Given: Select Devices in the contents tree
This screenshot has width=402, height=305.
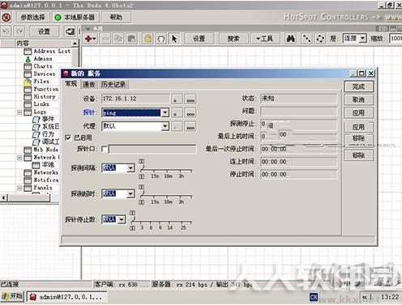Looking at the screenshot, I should (x=40, y=74).
